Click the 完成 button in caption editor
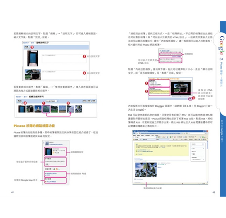226x218 pixels. [27, 47]
